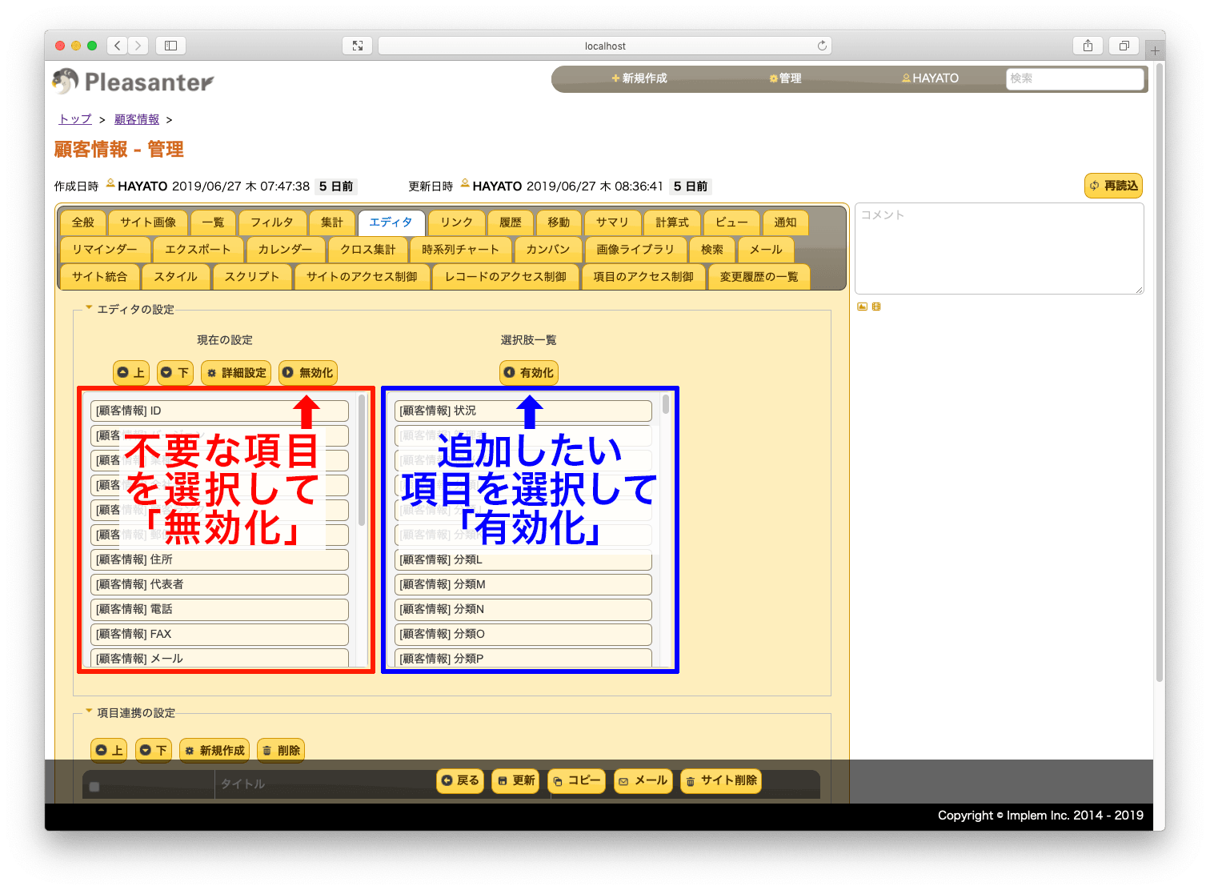This screenshot has width=1210, height=890.
Task: Open the 顧客情報 breadcrumb link
Action: (137, 119)
